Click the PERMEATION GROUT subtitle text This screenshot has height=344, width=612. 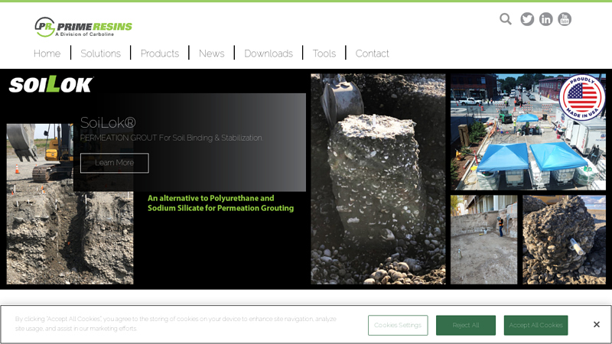(171, 138)
